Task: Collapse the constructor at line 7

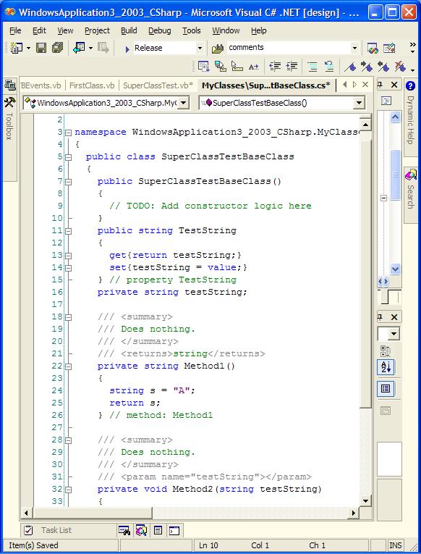Action: [x=69, y=182]
